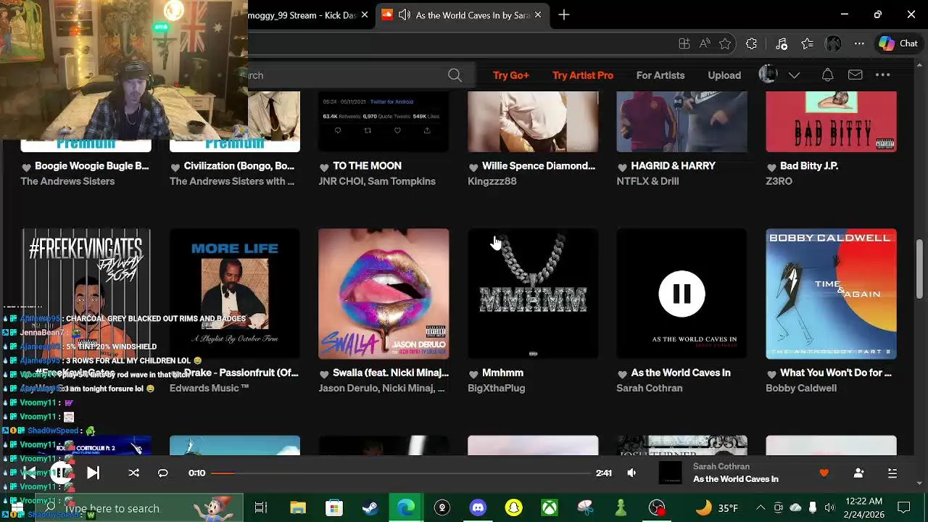Open Kingzzz88 artist link

pos(492,182)
